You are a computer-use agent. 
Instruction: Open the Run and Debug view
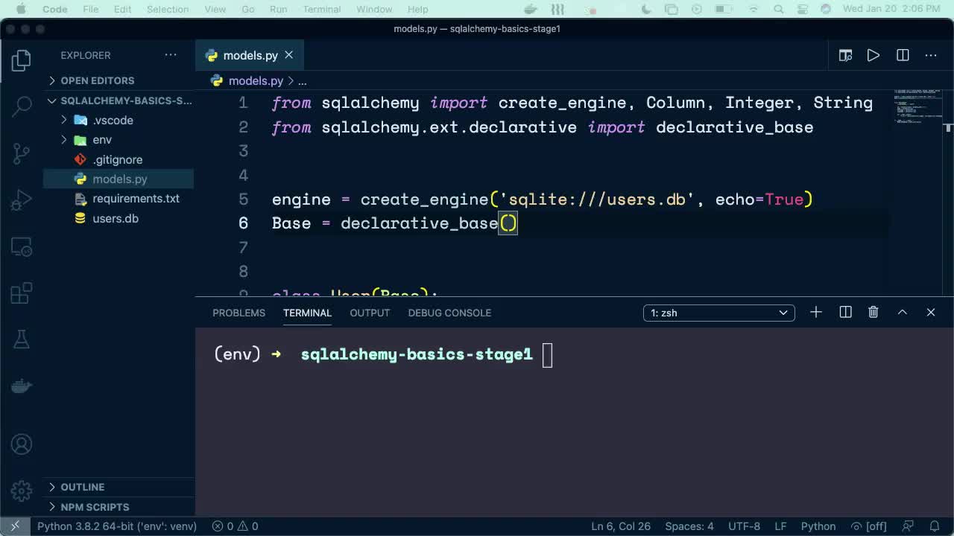pos(20,199)
